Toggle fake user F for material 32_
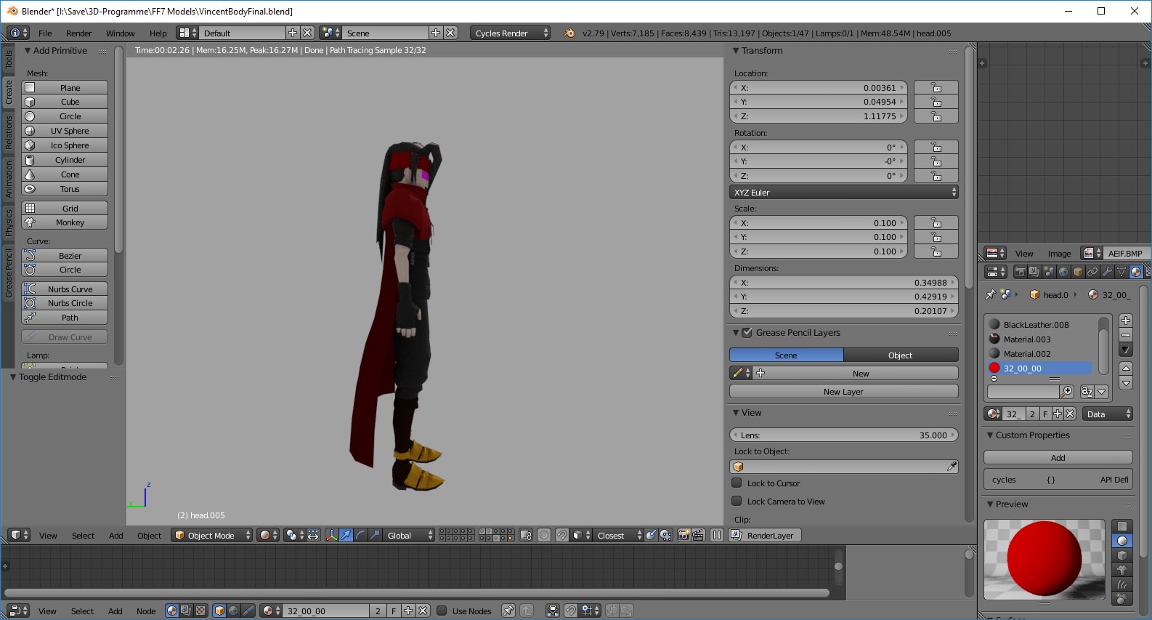Image resolution: width=1152 pixels, height=620 pixels. click(x=1045, y=414)
